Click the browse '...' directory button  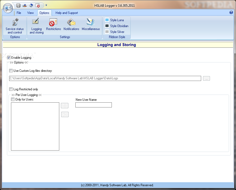206,78
